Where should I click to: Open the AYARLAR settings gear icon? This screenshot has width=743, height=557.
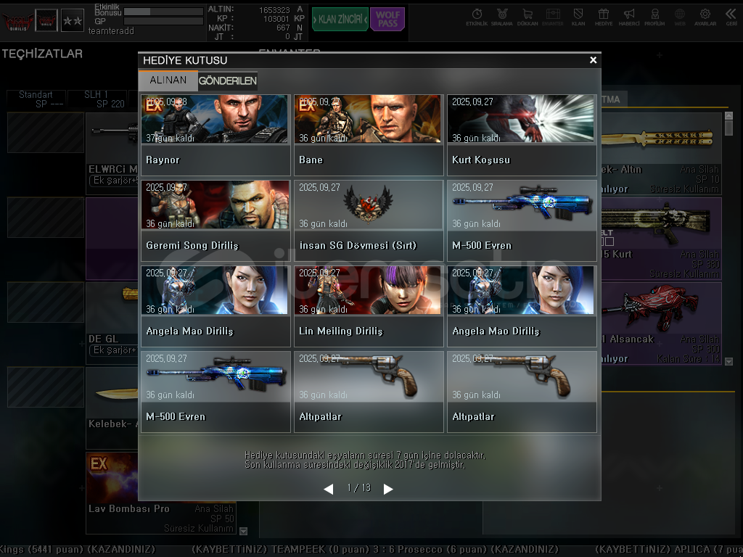[705, 17]
